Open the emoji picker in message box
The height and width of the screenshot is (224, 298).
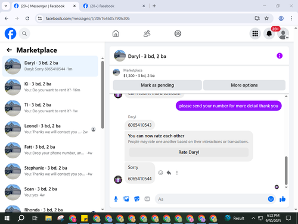271,199
